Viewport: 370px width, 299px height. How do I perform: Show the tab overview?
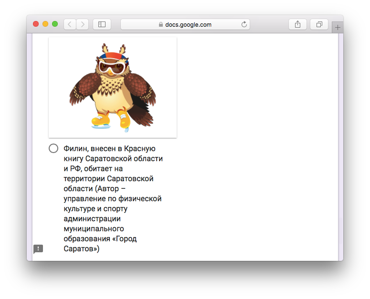(319, 24)
